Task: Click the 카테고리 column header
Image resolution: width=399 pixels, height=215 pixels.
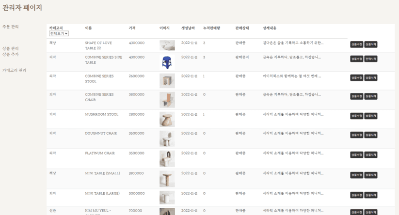Action: point(56,28)
